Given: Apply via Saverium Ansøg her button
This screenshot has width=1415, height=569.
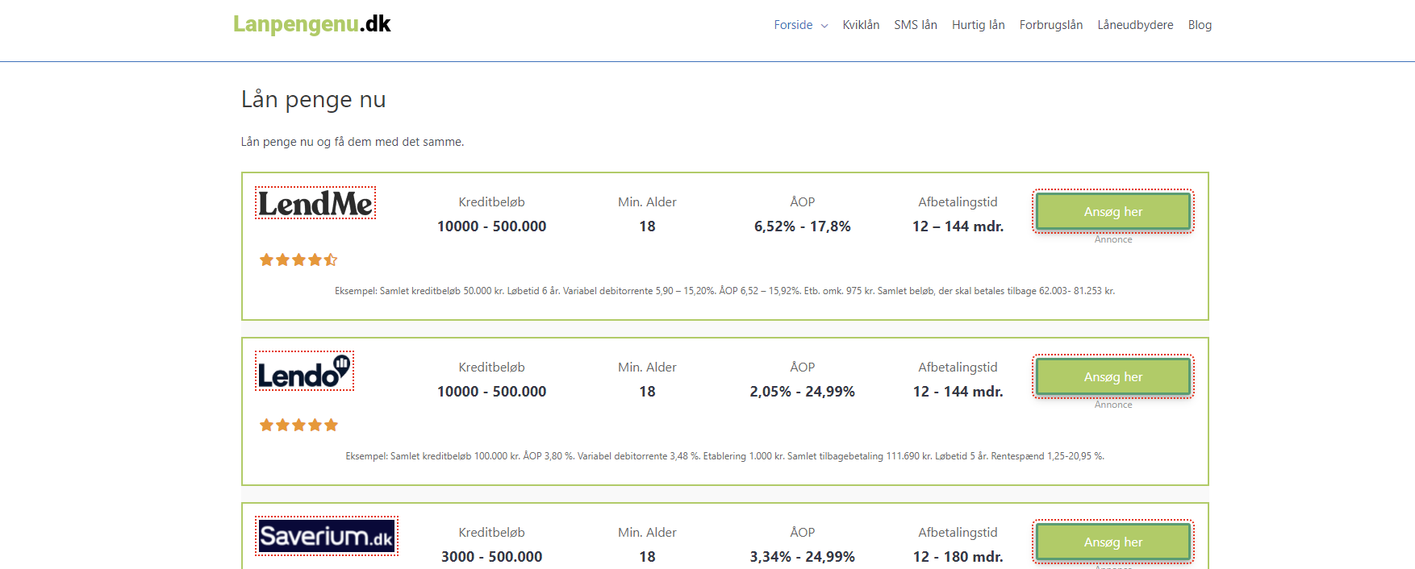Looking at the screenshot, I should (x=1112, y=542).
